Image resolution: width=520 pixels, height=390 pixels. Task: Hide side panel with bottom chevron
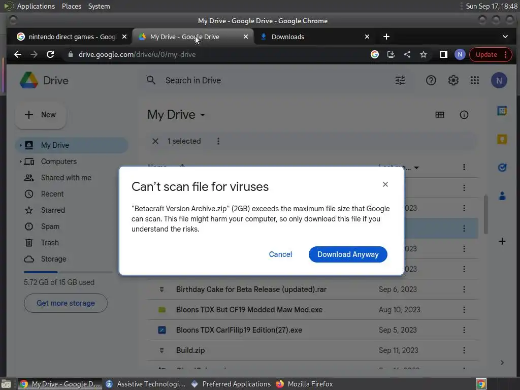[x=502, y=363]
